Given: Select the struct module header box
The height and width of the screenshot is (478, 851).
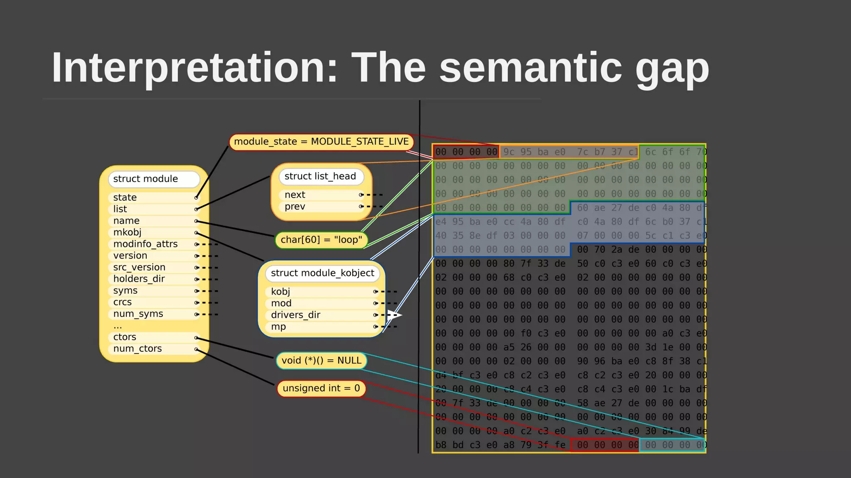Looking at the screenshot, I should pos(154,179).
